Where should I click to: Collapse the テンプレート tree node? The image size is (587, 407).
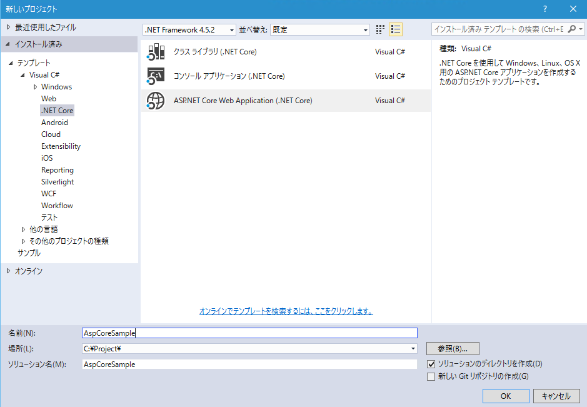click(11, 63)
